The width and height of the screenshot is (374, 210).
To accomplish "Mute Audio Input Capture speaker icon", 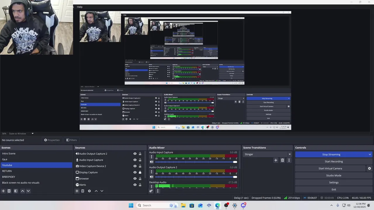I will (151, 162).
